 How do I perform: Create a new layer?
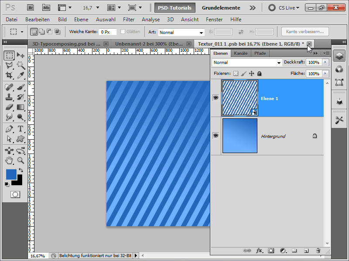click(306, 251)
